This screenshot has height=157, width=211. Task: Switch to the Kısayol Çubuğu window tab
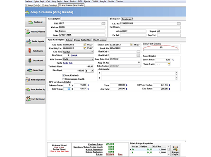(34, 5)
